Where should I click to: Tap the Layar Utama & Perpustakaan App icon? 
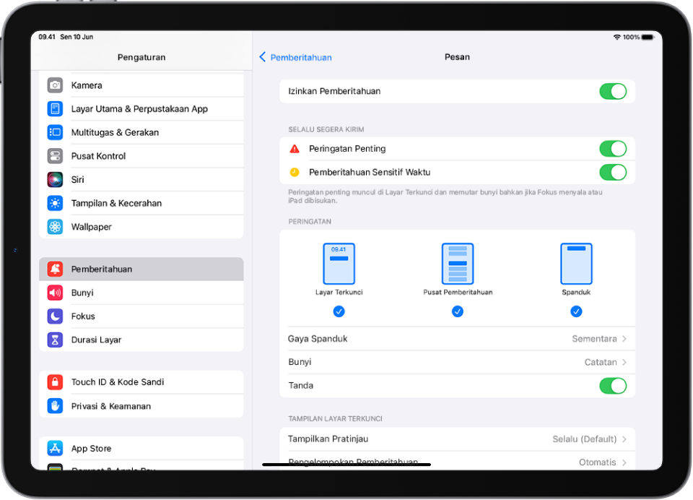(x=55, y=109)
